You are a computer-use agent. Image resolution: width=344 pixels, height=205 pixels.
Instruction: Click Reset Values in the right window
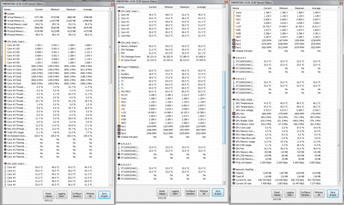[277, 194]
